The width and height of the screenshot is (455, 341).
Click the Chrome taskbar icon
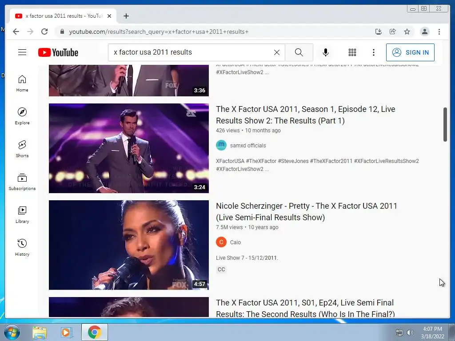click(94, 332)
